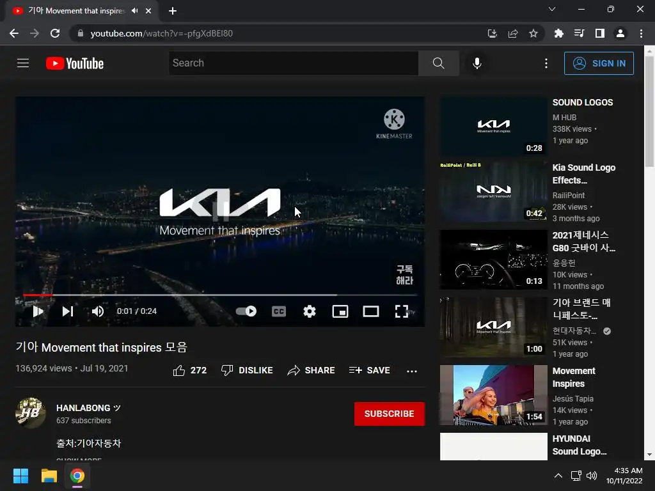Open more actions ellipsis below video
The height and width of the screenshot is (491, 655).
[x=412, y=371]
